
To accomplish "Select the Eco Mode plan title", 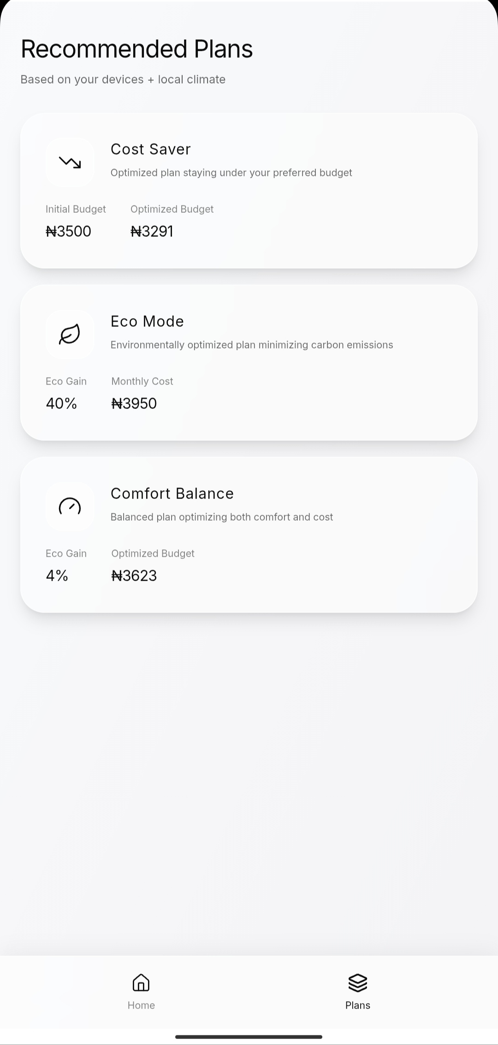I will click(147, 321).
